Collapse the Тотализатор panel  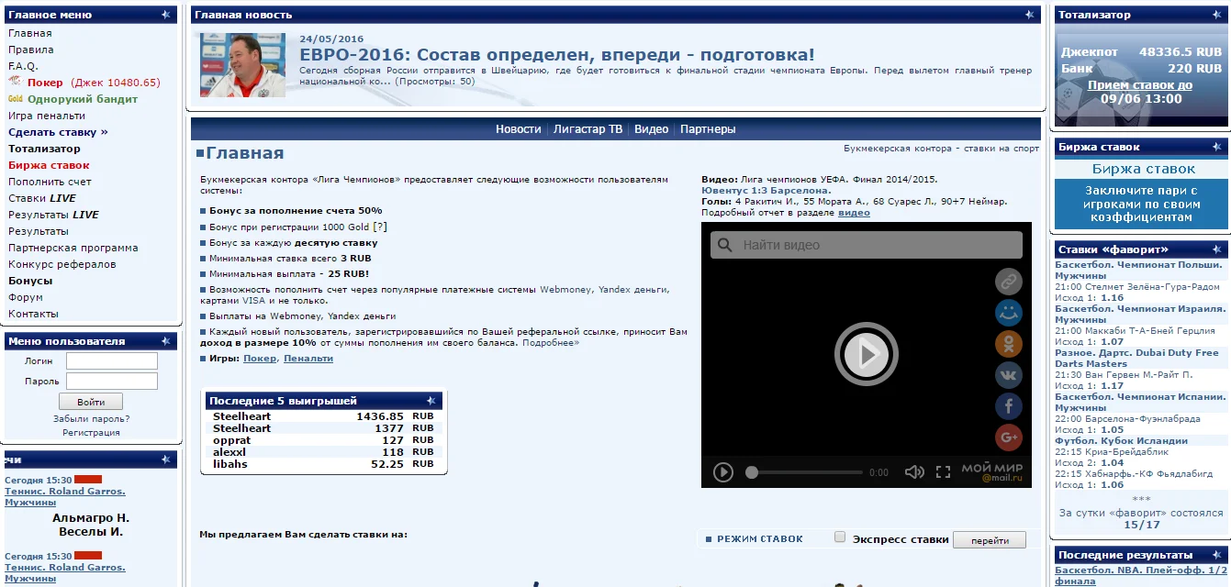(1216, 15)
